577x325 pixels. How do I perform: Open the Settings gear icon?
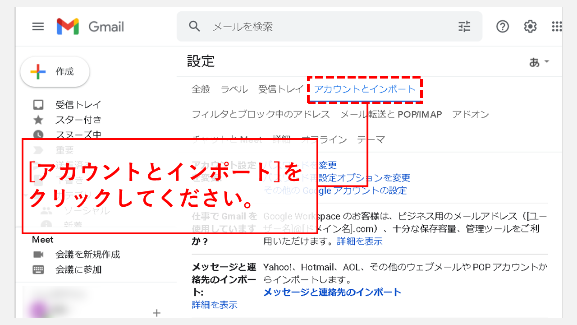530,27
